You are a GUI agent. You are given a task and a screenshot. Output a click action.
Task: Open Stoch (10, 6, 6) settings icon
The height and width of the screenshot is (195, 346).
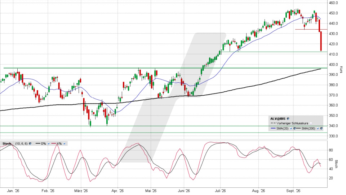[30, 143]
